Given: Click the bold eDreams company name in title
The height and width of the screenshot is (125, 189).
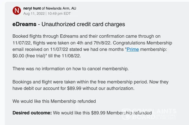Looking at the screenshot, I should (x=24, y=24).
